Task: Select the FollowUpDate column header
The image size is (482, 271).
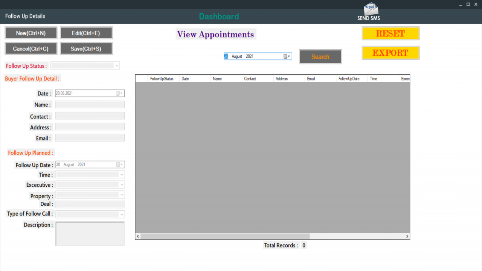Action: (352, 79)
